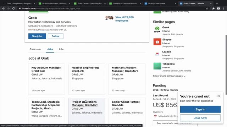227x127 pixels.
Task: Open the Gojek page name link
Action: pyautogui.click(x=166, y=28)
